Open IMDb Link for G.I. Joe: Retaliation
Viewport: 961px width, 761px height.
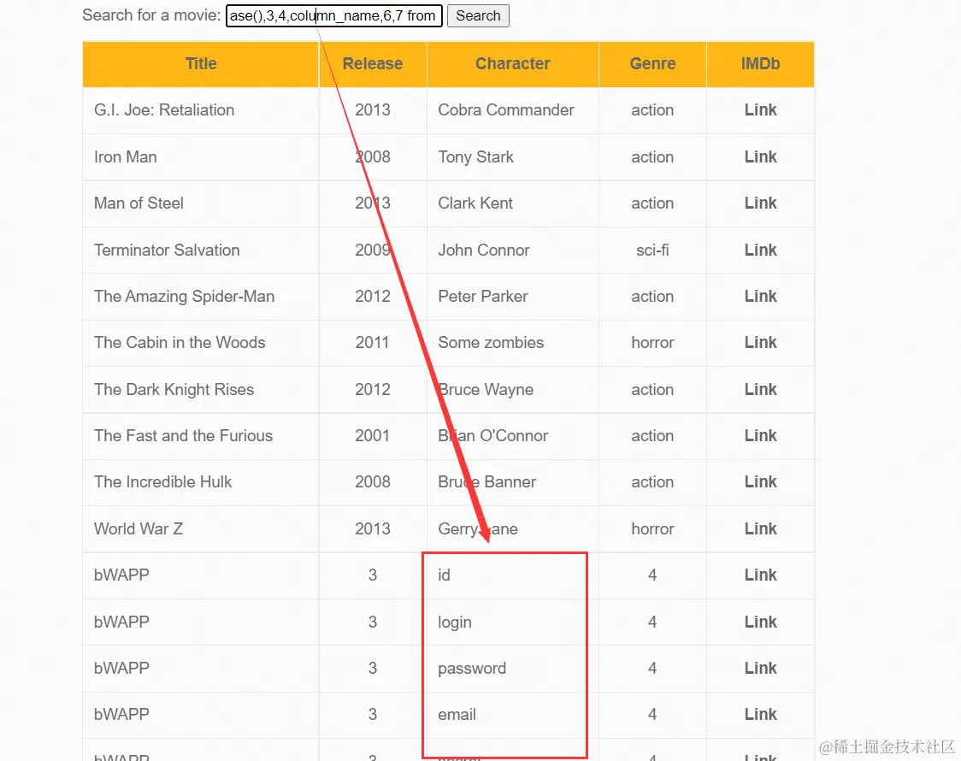(760, 109)
